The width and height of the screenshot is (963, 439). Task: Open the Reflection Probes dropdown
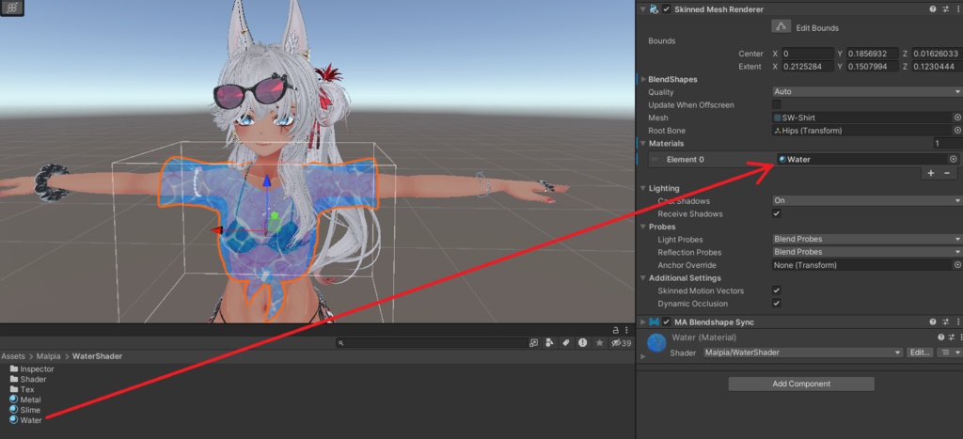click(x=867, y=252)
